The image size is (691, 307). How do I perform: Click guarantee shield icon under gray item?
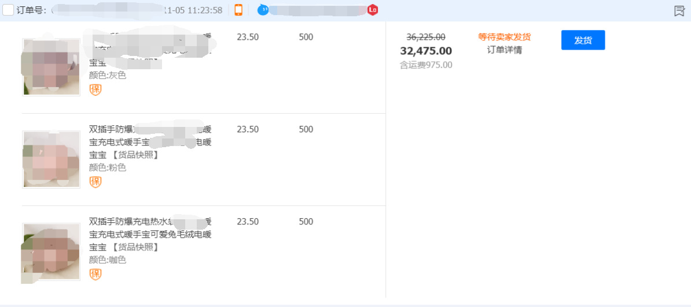coord(95,89)
